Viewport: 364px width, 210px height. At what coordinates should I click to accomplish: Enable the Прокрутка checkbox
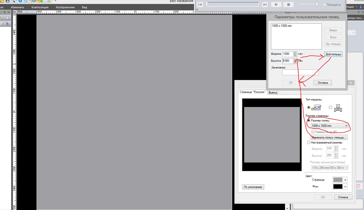[324, 5]
